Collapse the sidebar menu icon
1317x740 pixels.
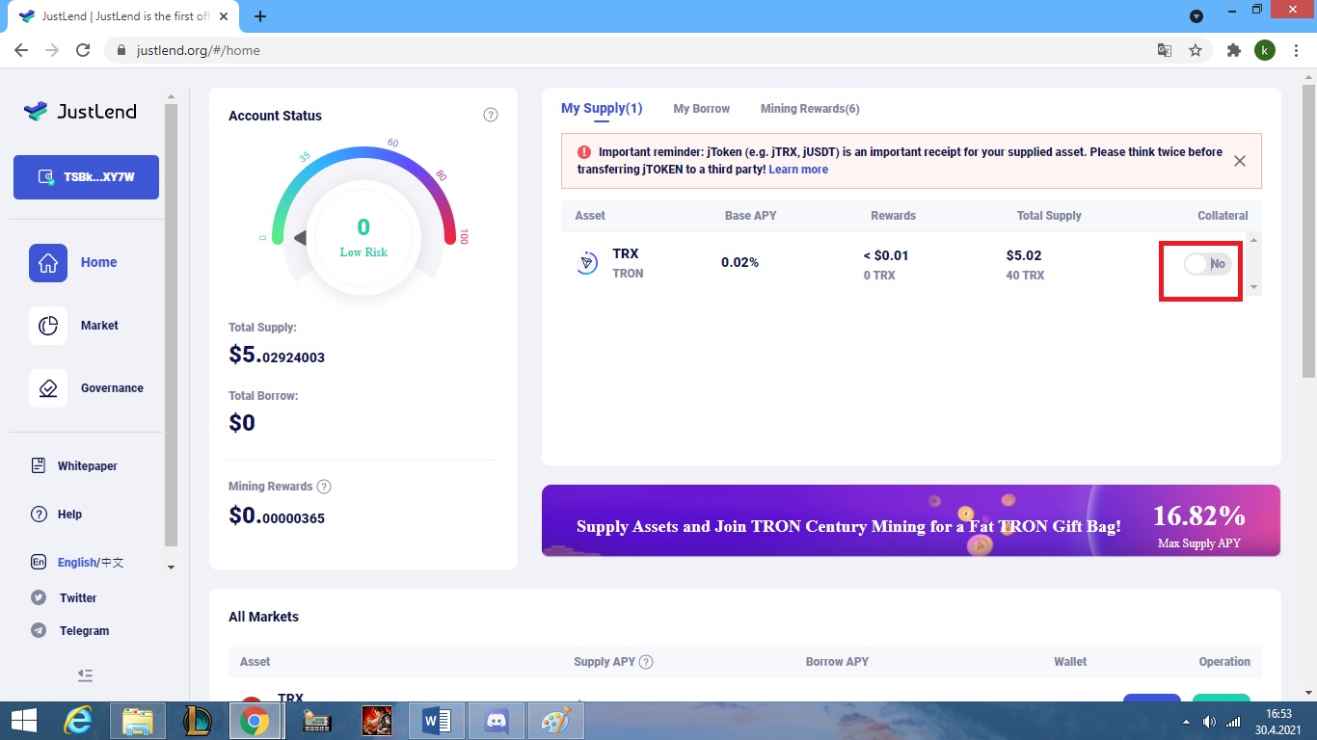pyautogui.click(x=85, y=675)
